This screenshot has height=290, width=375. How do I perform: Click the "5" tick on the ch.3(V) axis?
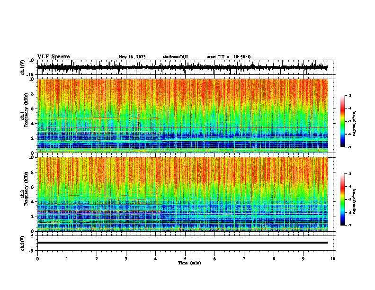[x=33, y=236]
